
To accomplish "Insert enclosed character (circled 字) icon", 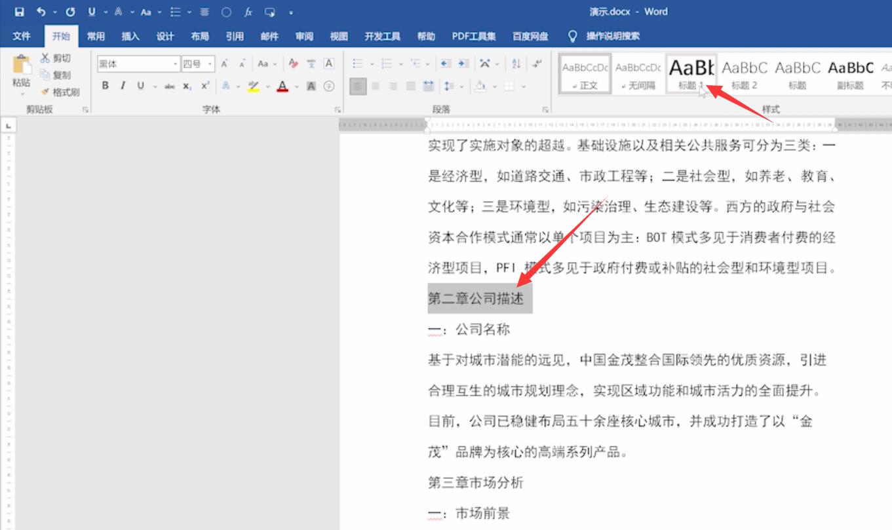I will tap(329, 86).
